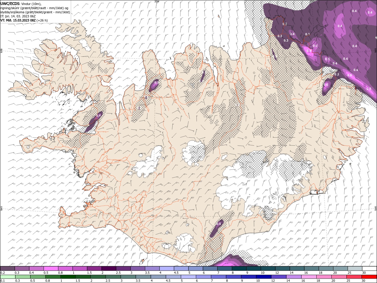Image resolution: width=377 pixels, height=283 pixels.
Task: Click the 0.9 precipitation value on the map
Action: coord(309,51)
